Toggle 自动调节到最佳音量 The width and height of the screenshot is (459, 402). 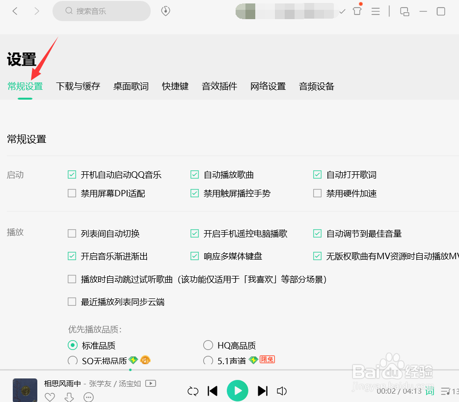point(317,233)
